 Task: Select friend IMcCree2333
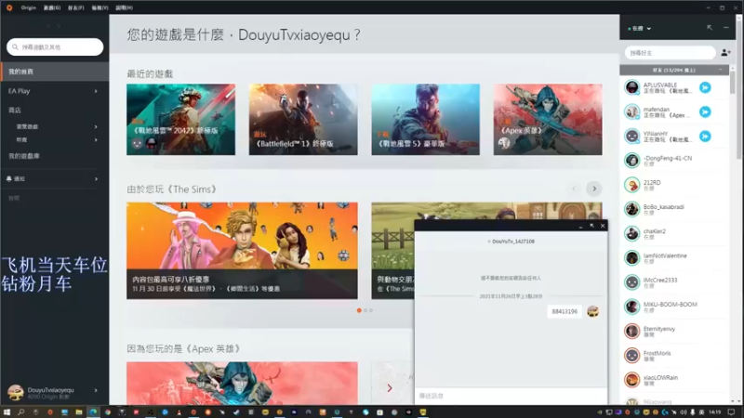[x=673, y=282]
